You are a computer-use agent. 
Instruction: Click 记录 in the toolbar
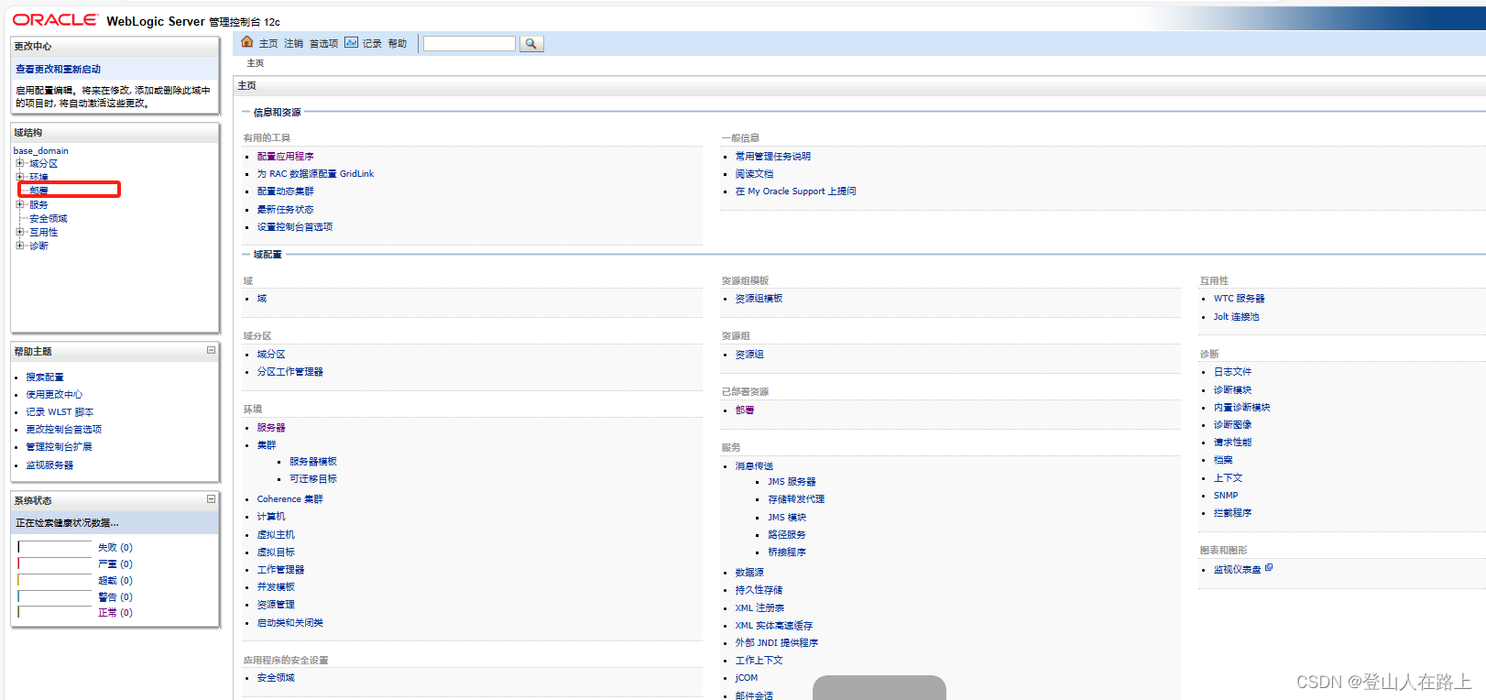click(x=372, y=43)
